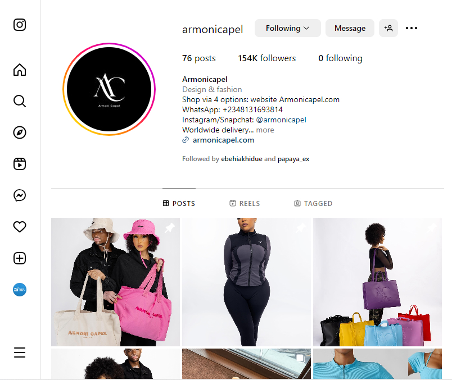
Task: Open the Reels icon in the sidebar
Action: pos(20,164)
